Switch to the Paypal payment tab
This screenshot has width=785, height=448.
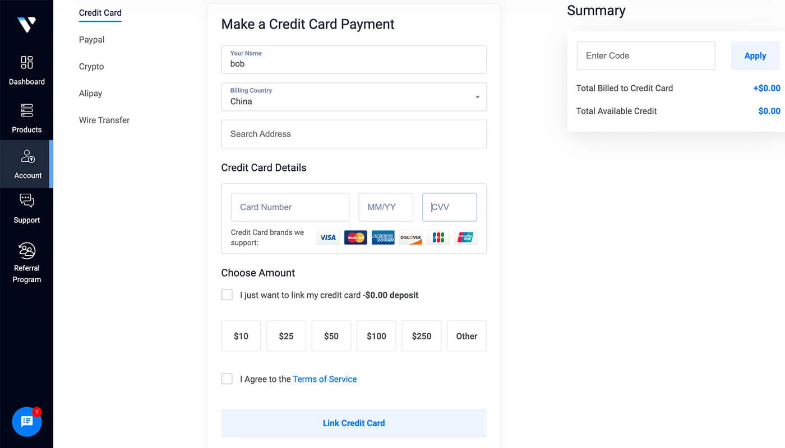coord(91,40)
